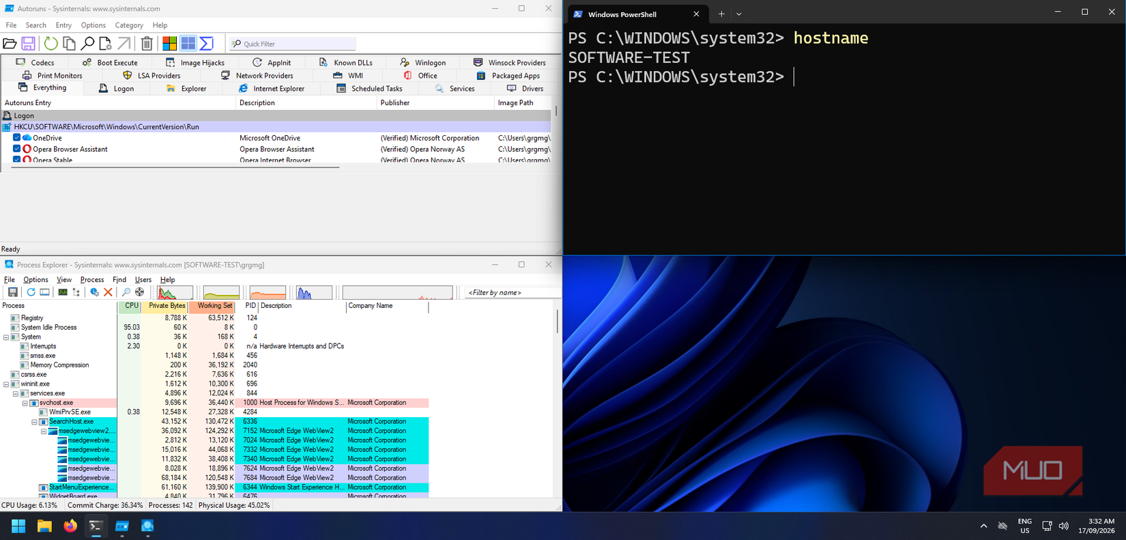Viewport: 1126px width, 540px height.
Task: Open the Entry menu in Autoruns
Action: (x=63, y=25)
